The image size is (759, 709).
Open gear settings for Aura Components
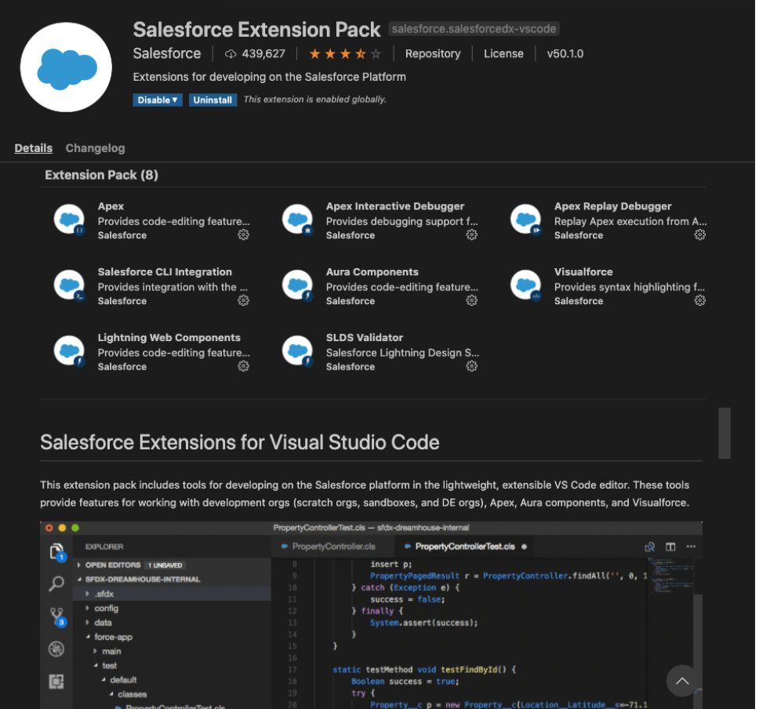(x=471, y=300)
